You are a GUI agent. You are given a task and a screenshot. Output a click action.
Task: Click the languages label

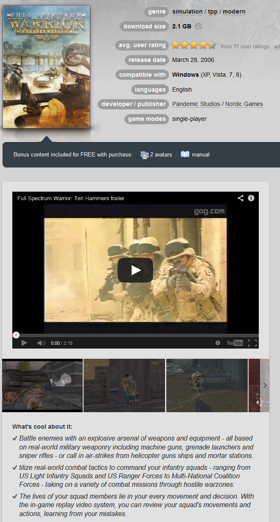(150, 89)
